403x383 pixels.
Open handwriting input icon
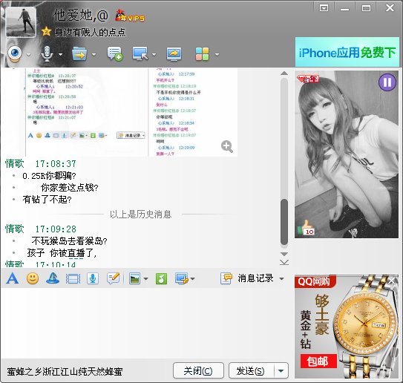pos(114,278)
